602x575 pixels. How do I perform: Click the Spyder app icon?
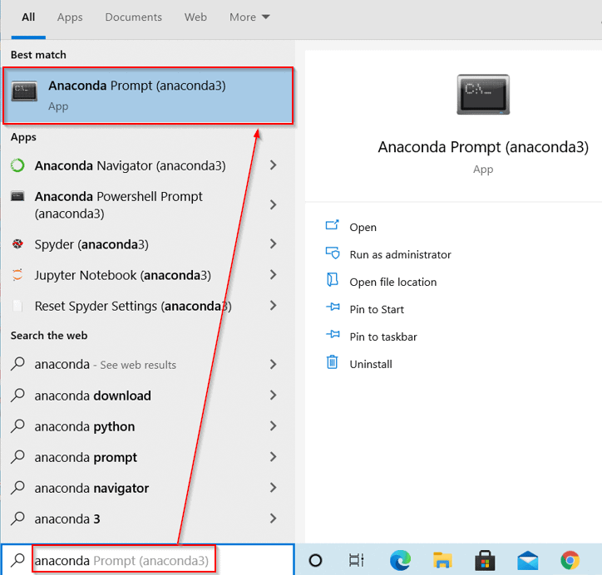(17, 244)
